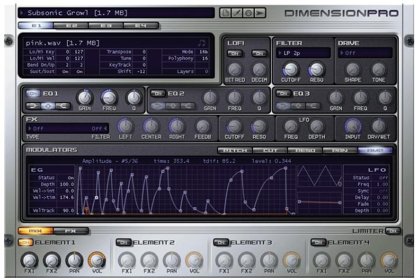Switch to the E3 element tab
Screen dimensions: 417x279
tap(106, 26)
